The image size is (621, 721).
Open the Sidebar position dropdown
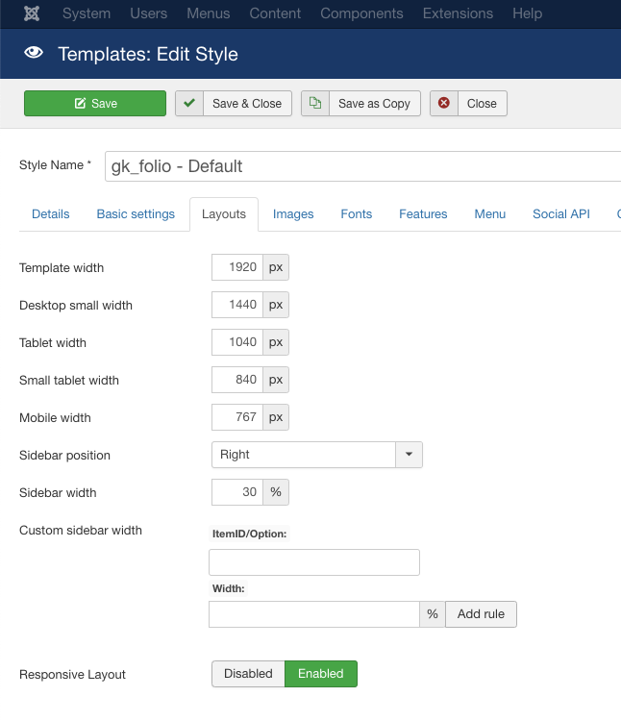pyautogui.click(x=316, y=455)
